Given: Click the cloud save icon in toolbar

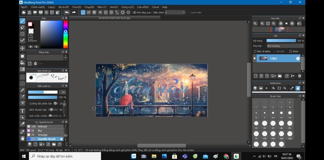Looking at the screenshot, I should pyautogui.click(x=23, y=12).
